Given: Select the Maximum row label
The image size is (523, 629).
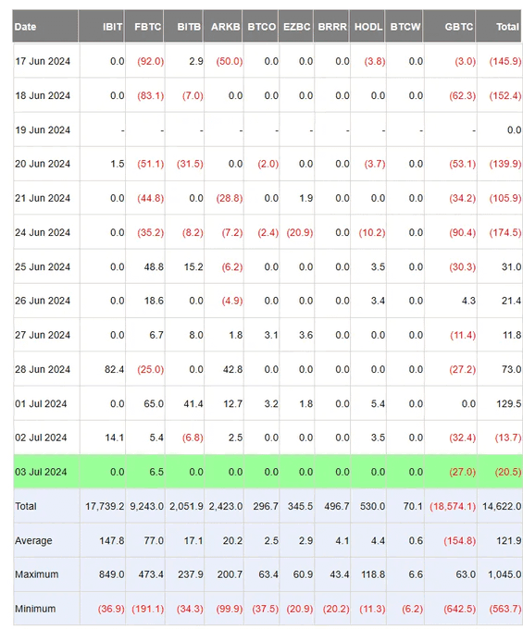Looking at the screenshot, I should point(37,574).
